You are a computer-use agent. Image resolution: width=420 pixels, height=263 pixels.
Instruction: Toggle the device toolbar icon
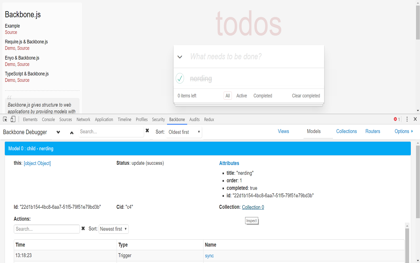(x=13, y=119)
